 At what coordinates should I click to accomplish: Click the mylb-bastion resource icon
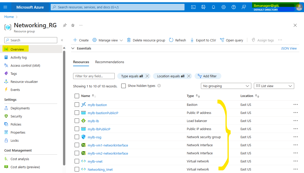pyautogui.click(x=83, y=105)
